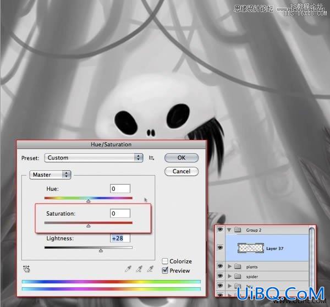The image size is (330, 307).
Task: Uncheck the Preview checkbox
Action: [x=165, y=270]
